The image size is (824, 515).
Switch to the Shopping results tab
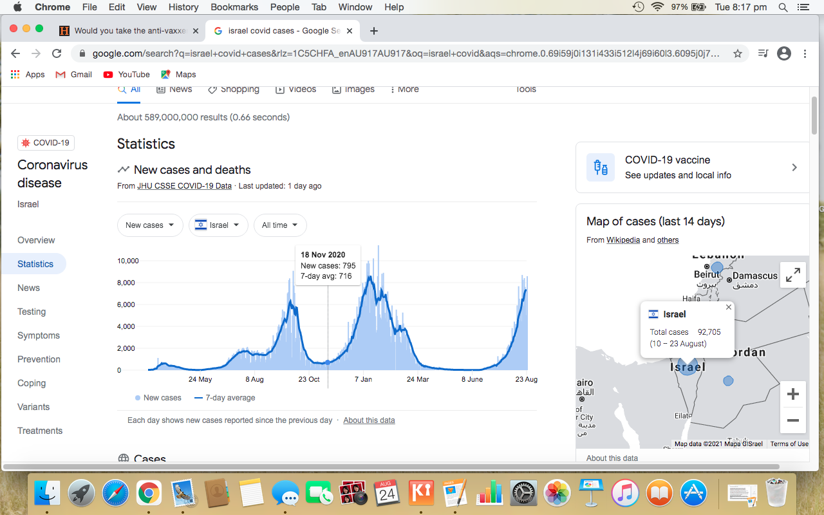[x=234, y=89]
